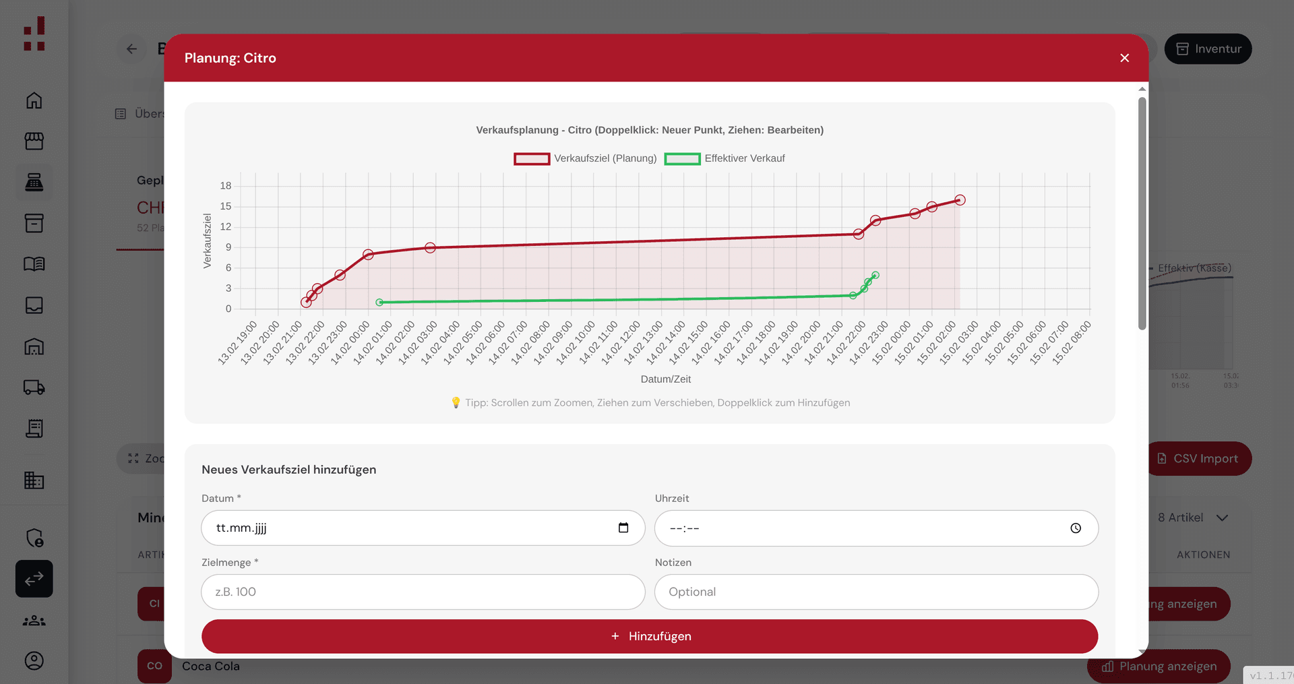
Task: Click the open book sidebar icon
Action: tap(34, 264)
